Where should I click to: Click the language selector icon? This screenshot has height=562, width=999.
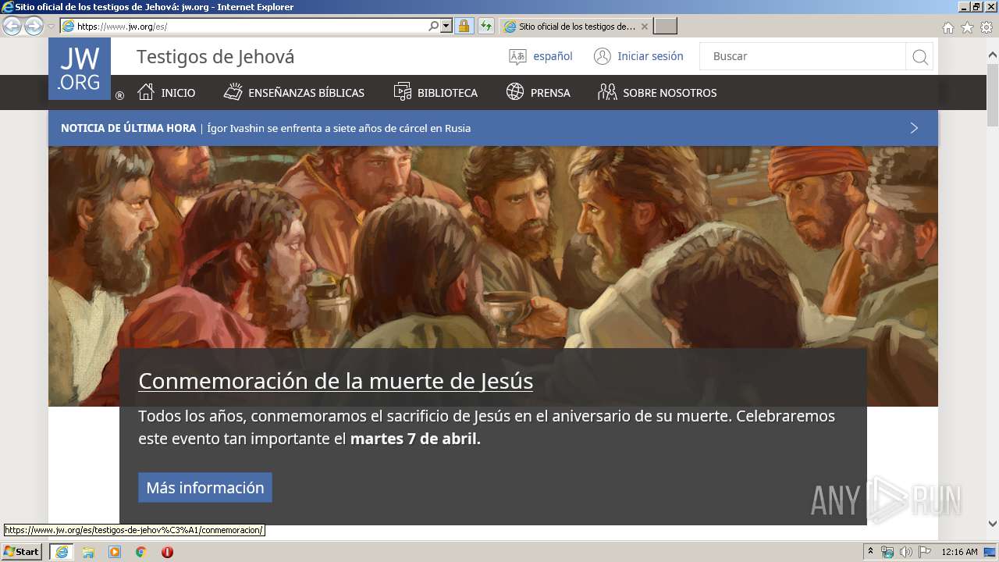pyautogui.click(x=517, y=56)
